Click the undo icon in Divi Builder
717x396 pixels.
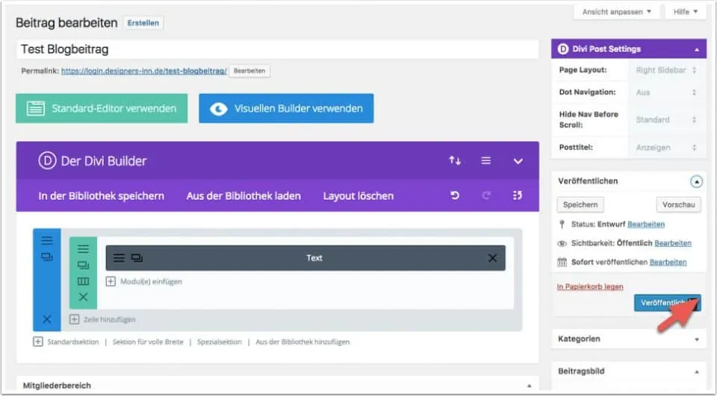point(455,196)
